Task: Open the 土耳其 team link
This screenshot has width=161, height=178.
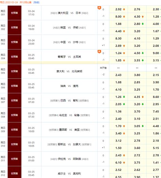Action: (x=77, y=57)
